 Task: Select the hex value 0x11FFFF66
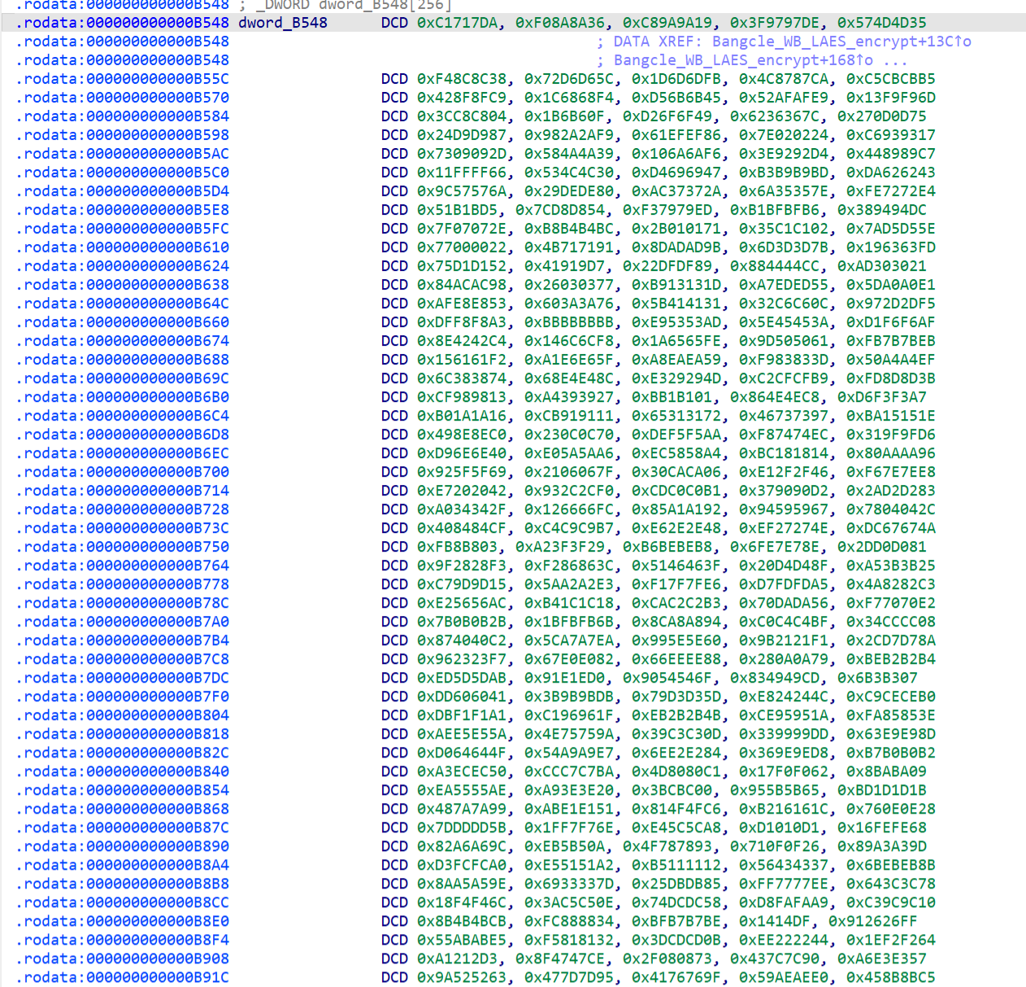(461, 173)
